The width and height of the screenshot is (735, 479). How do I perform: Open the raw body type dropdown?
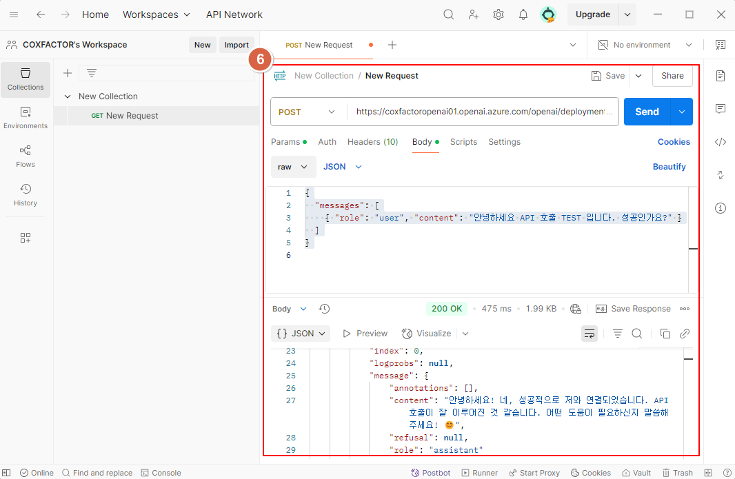point(293,167)
